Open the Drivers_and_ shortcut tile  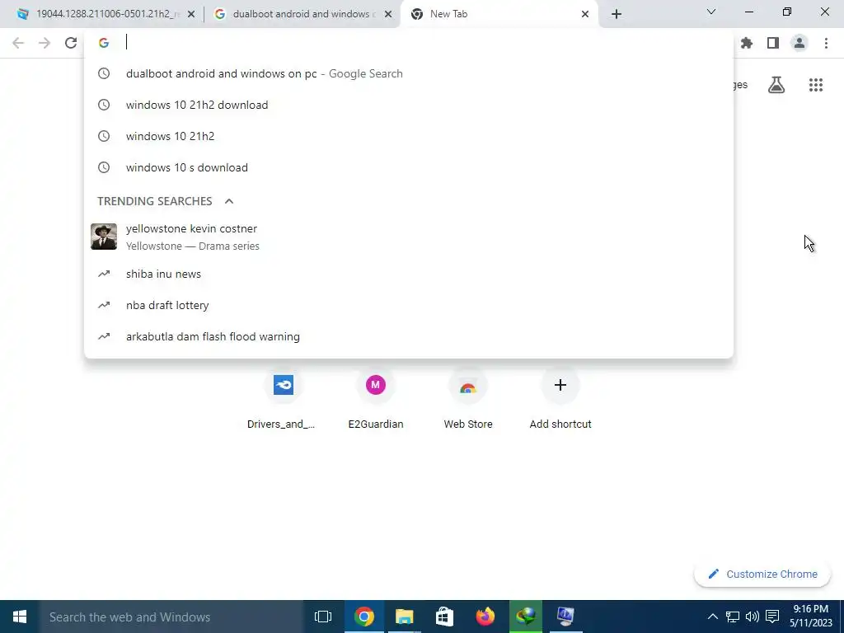pyautogui.click(x=284, y=400)
